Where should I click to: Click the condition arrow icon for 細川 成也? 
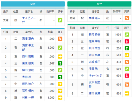[127, 48]
